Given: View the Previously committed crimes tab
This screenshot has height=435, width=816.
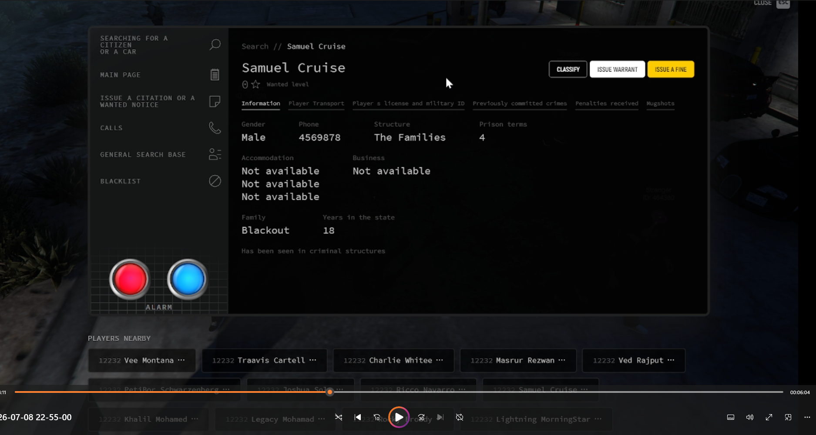Looking at the screenshot, I should coord(520,103).
